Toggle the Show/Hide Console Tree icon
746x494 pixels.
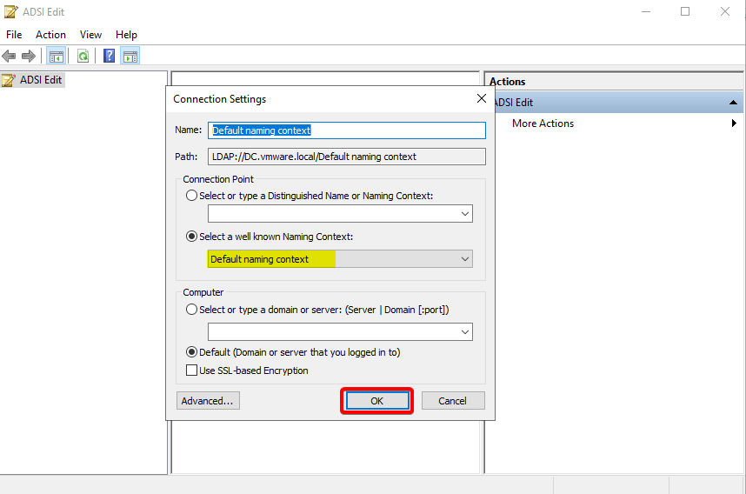pos(57,57)
